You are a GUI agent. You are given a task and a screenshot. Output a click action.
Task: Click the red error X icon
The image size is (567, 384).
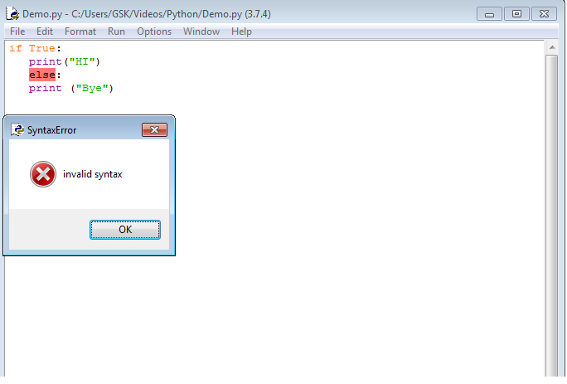pos(42,174)
